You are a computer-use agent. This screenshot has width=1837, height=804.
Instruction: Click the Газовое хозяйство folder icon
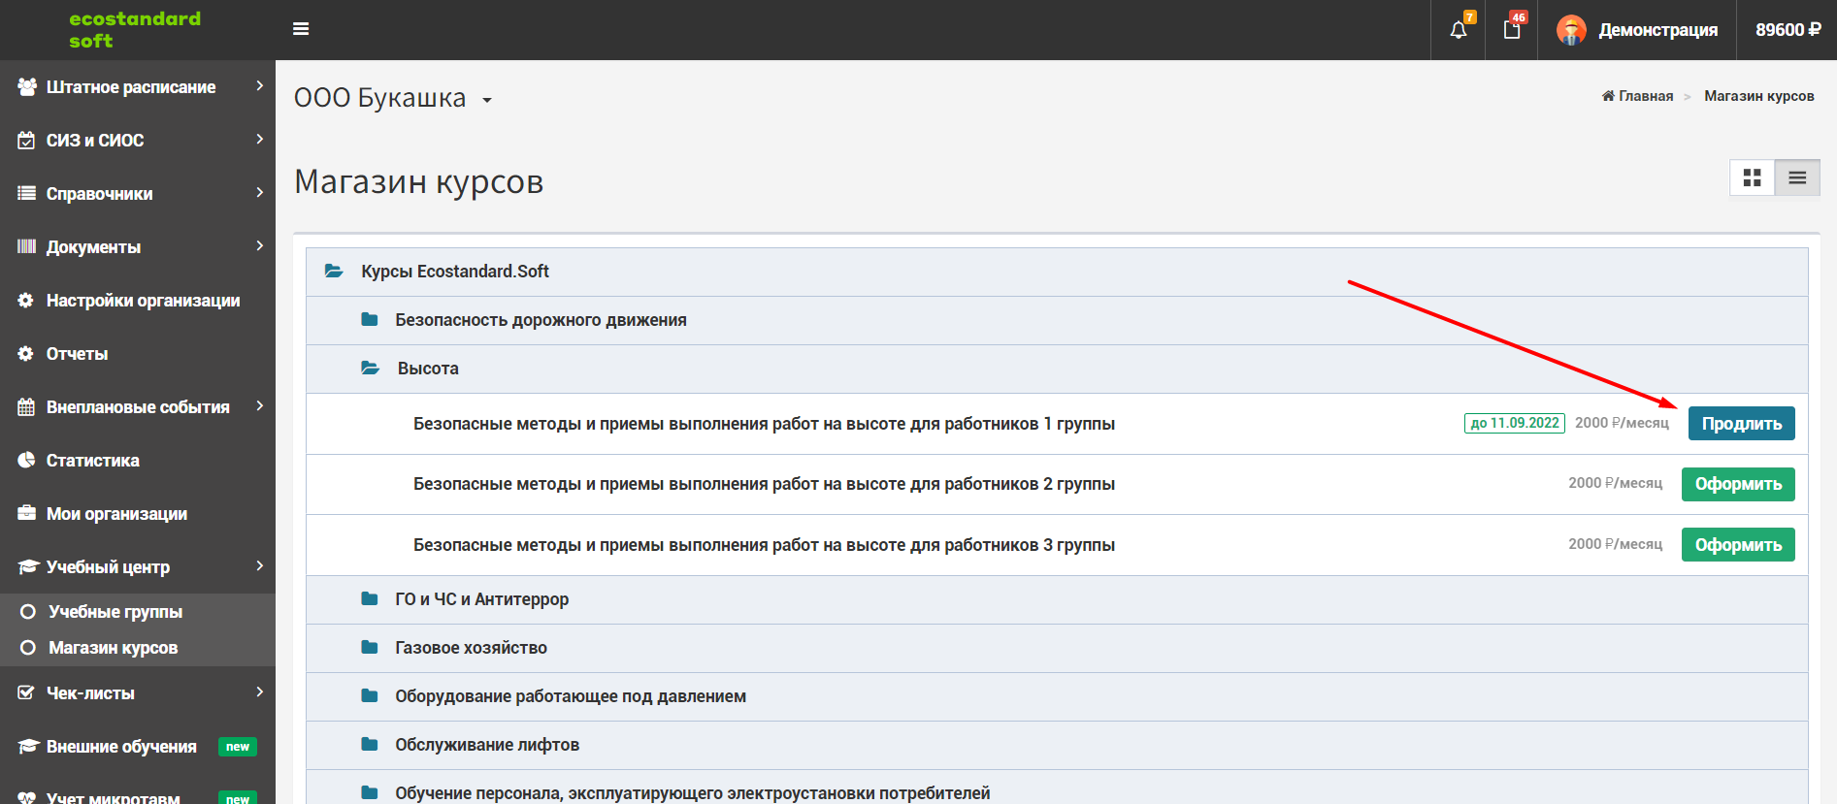[x=369, y=647]
